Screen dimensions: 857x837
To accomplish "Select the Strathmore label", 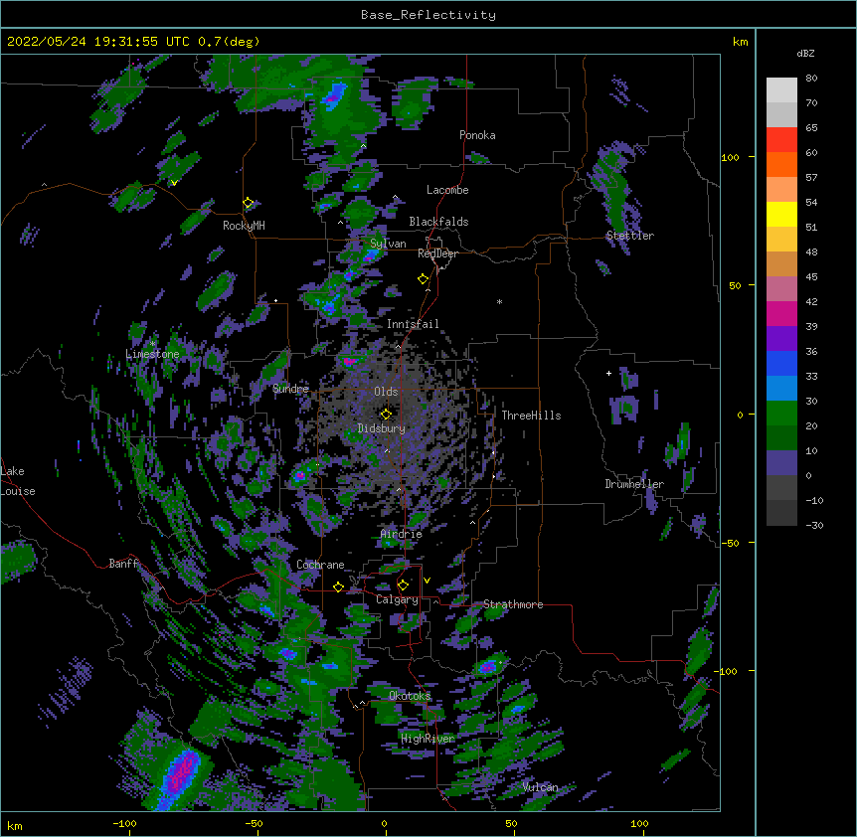I will [x=513, y=604].
